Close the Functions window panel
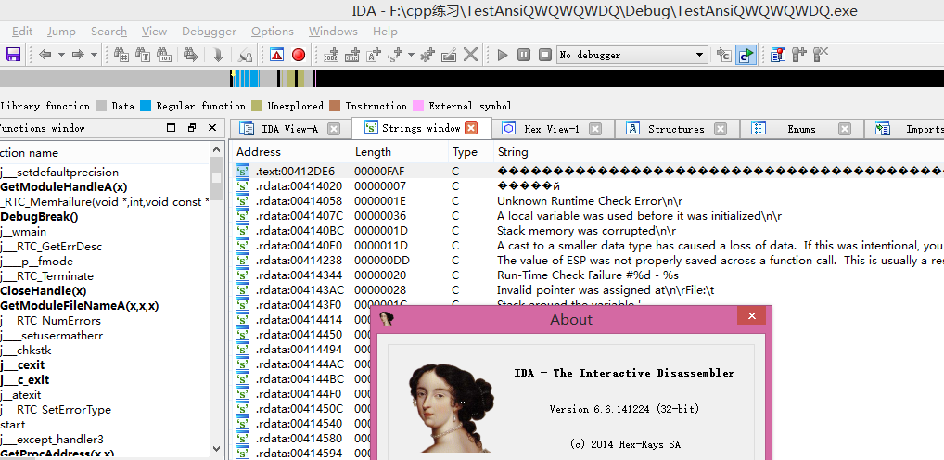Image resolution: width=944 pixels, height=460 pixels. pos(212,128)
